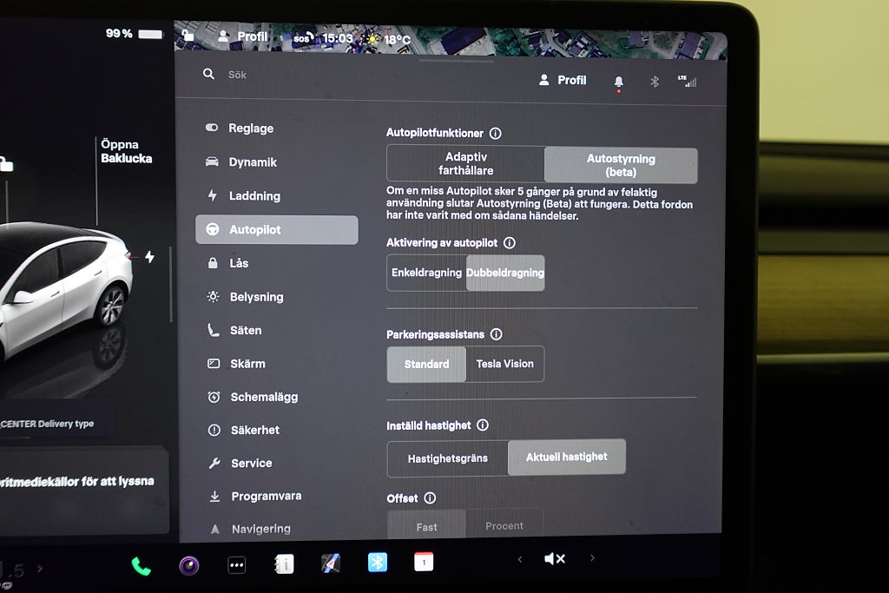
Task: Tap Öppna Baklucka button
Action: (126, 152)
